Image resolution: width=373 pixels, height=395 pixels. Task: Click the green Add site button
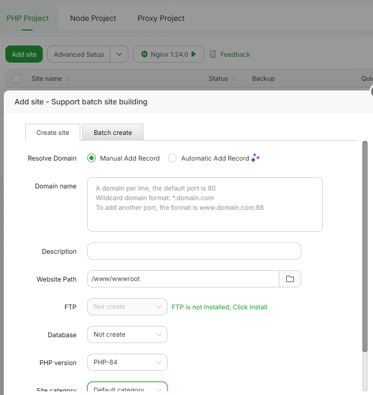(24, 54)
